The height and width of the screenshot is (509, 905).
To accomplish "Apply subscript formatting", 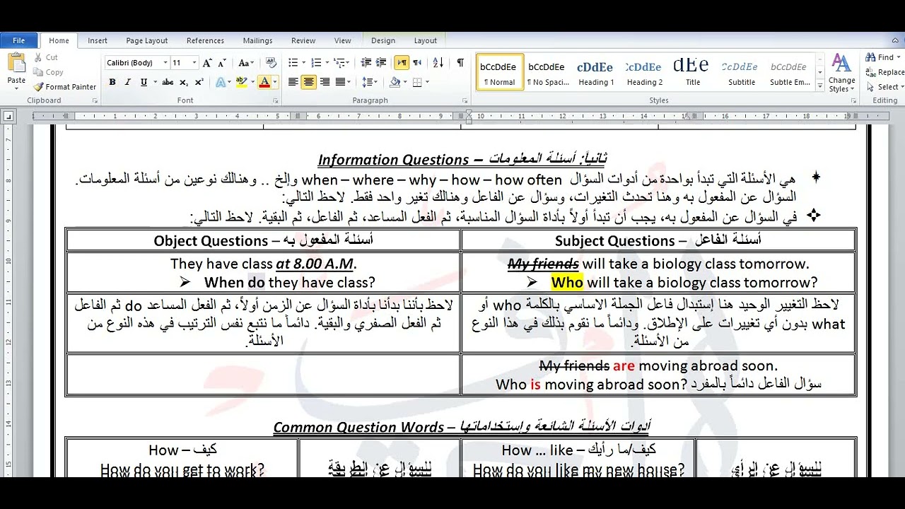I will click(184, 82).
